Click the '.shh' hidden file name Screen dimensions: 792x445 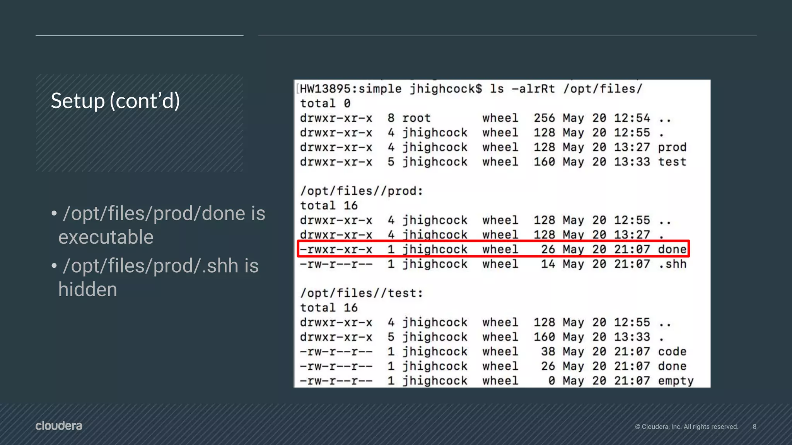click(x=672, y=264)
